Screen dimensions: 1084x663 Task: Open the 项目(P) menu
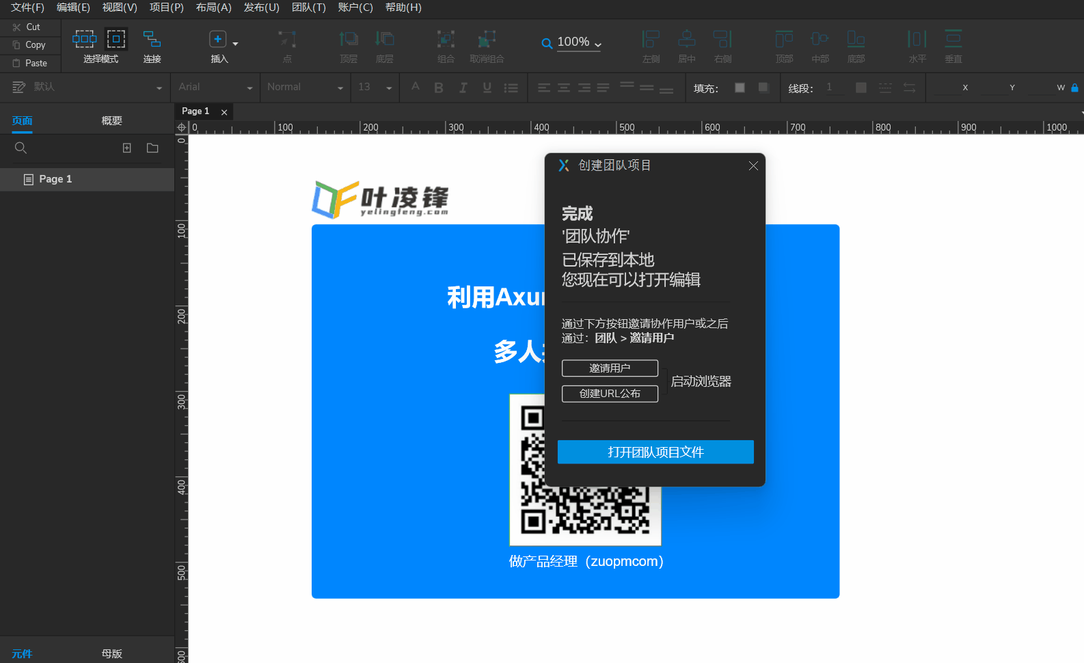(x=167, y=8)
